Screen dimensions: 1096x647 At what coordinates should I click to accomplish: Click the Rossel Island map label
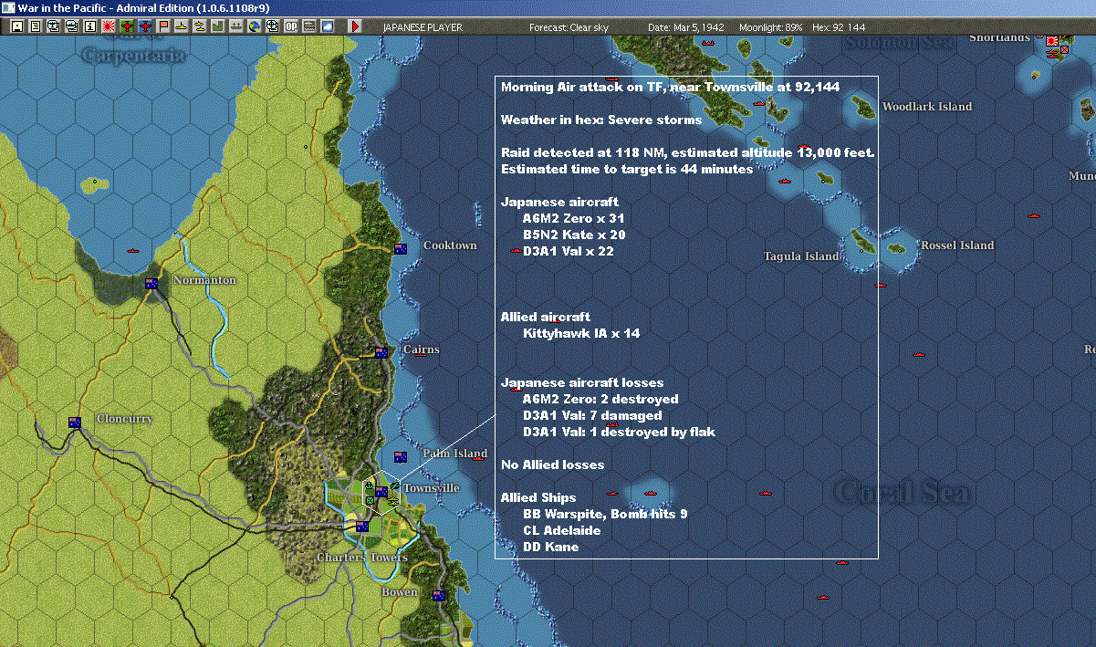(x=957, y=245)
